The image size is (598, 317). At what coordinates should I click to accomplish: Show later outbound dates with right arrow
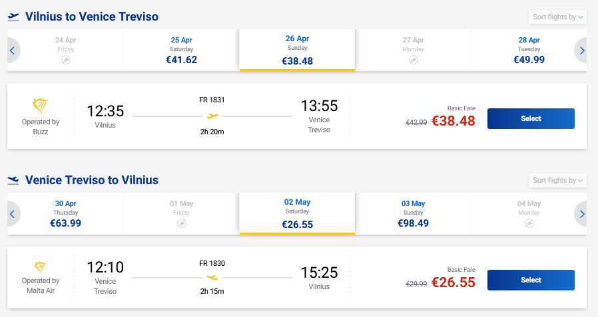tap(581, 51)
